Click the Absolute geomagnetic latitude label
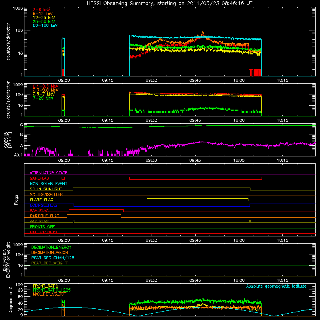This screenshot has height=320, width=320. (x=276, y=286)
